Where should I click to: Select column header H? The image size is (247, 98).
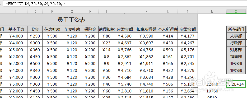pyautogui.click(x=90, y=11)
